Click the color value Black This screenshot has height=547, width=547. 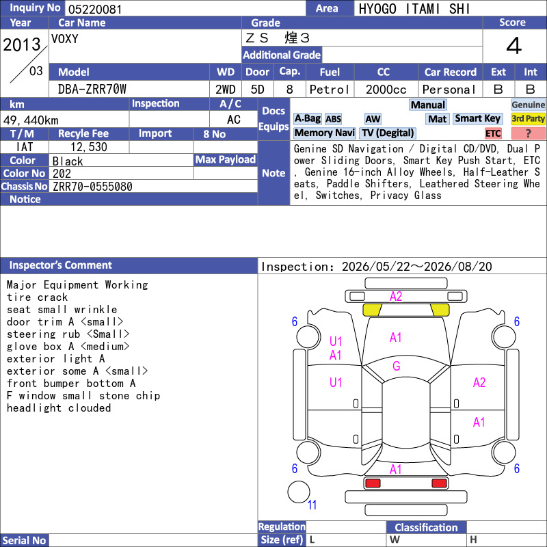point(68,161)
